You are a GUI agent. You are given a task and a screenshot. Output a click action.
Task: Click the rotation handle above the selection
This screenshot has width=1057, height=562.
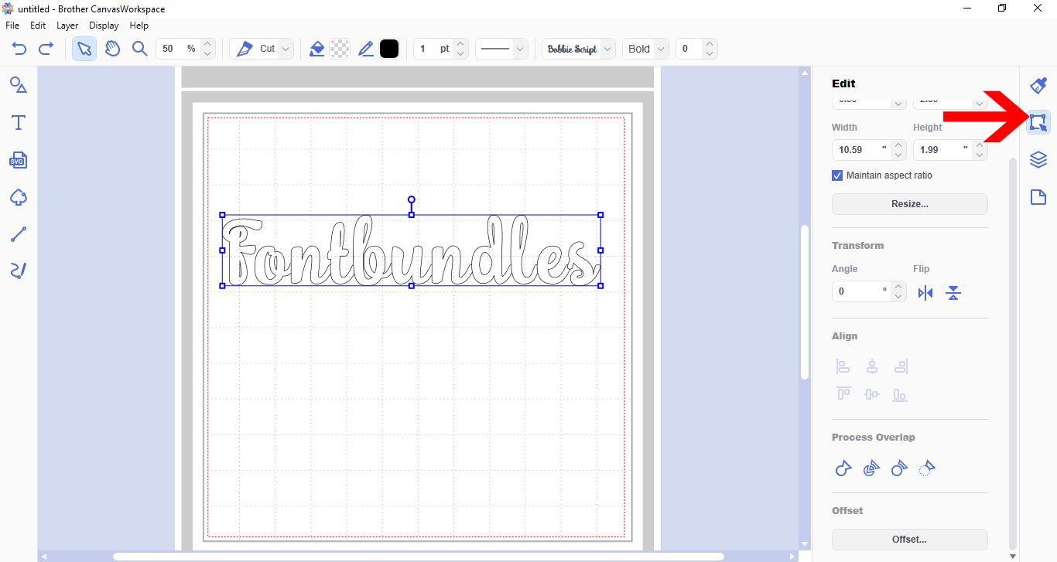tap(412, 199)
